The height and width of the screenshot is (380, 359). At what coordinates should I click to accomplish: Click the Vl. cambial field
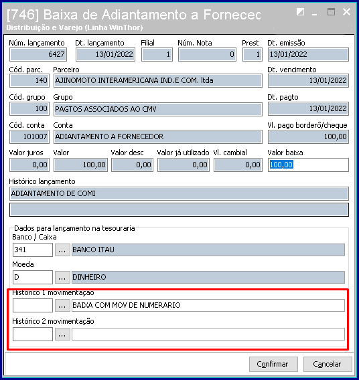point(238,165)
